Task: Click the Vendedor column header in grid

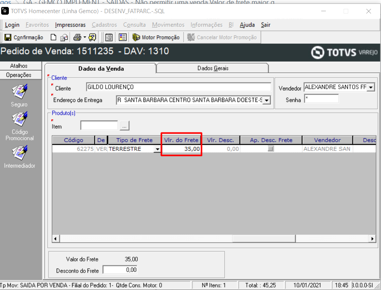Action: 327,140
